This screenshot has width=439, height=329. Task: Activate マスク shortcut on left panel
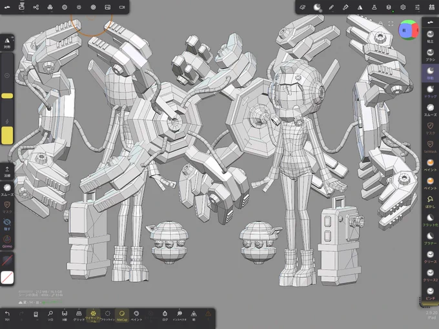pos(7,207)
